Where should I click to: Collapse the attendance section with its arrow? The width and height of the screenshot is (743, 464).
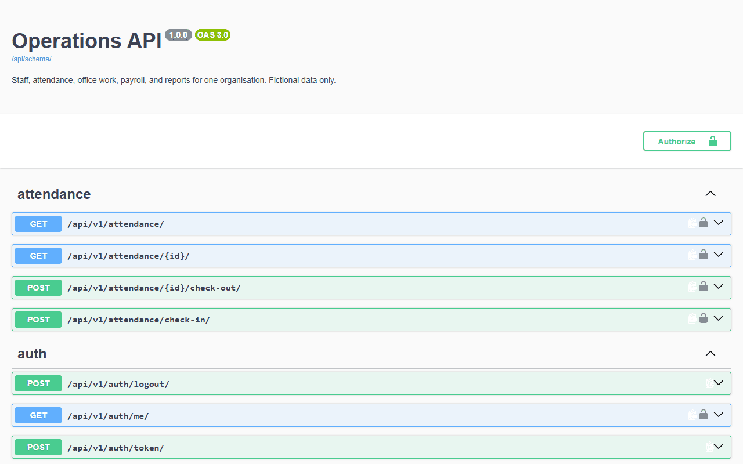point(710,194)
